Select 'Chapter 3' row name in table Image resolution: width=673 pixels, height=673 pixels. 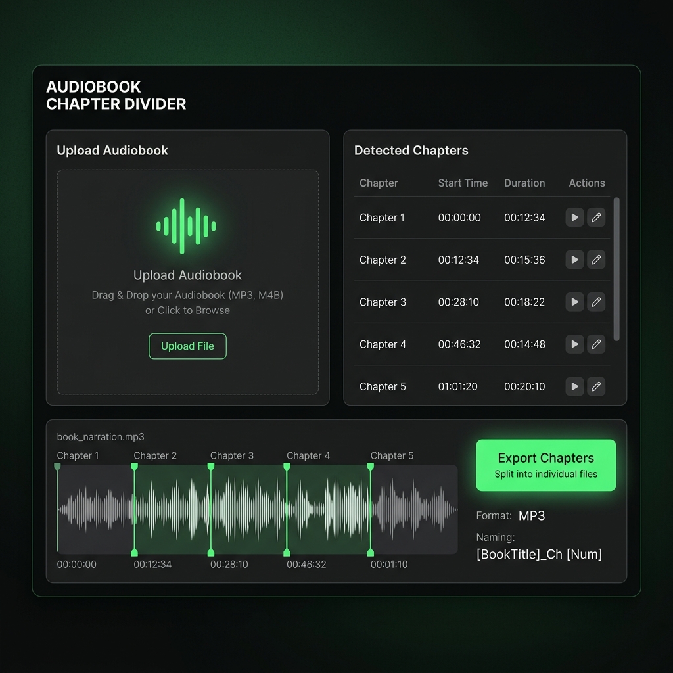pos(383,302)
